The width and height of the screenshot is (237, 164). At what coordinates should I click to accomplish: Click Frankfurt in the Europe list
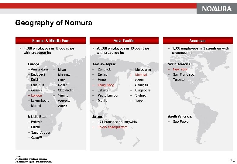pos(37,85)
